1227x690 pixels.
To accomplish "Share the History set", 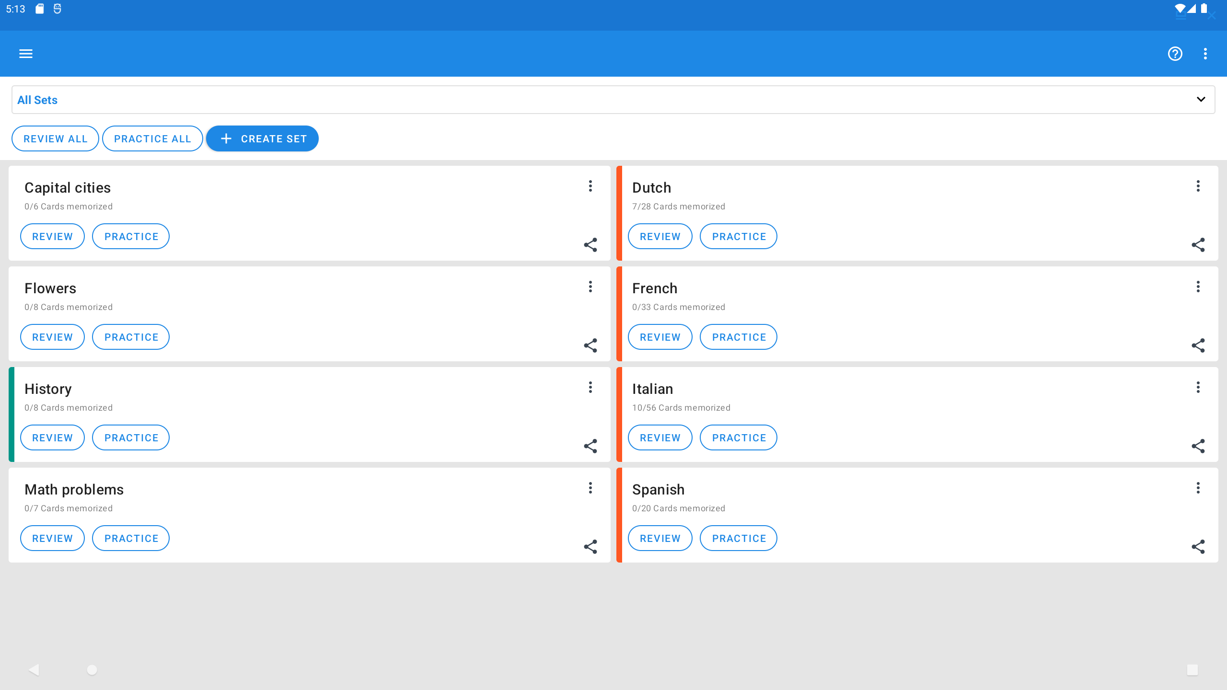I will point(590,446).
